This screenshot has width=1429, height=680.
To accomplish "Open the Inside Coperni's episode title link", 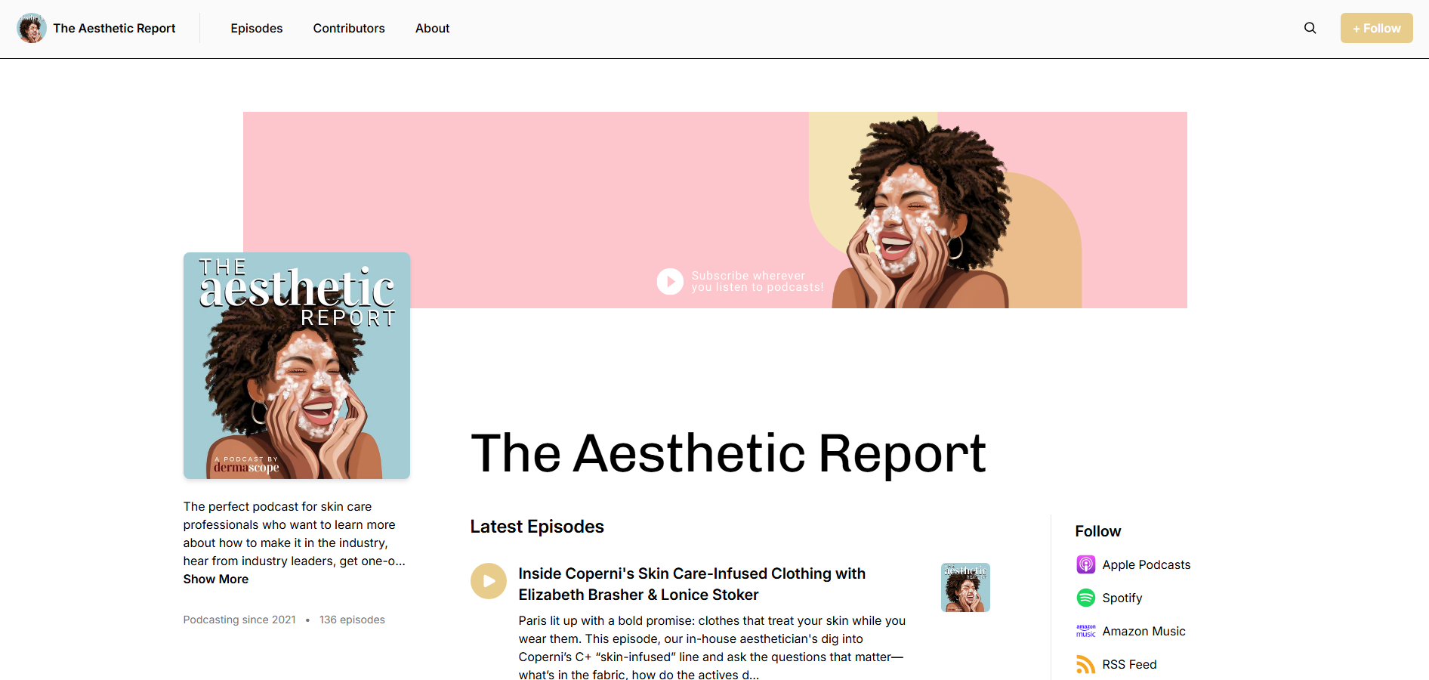I will point(691,584).
